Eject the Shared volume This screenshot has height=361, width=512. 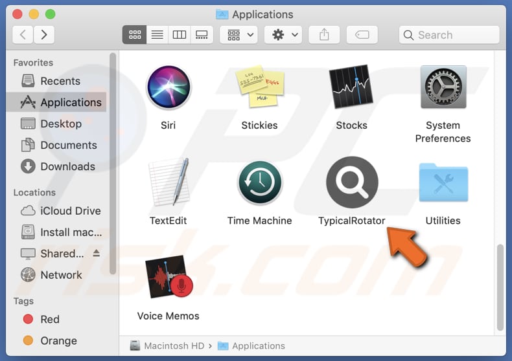tap(97, 253)
